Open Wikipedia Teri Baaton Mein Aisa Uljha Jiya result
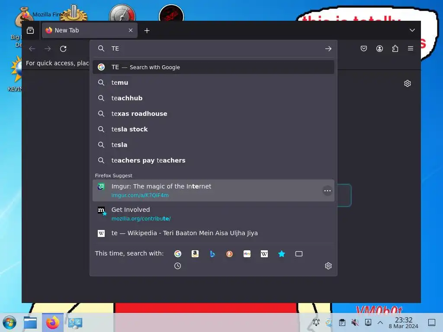Viewport: 443px width, 332px height. (x=213, y=233)
